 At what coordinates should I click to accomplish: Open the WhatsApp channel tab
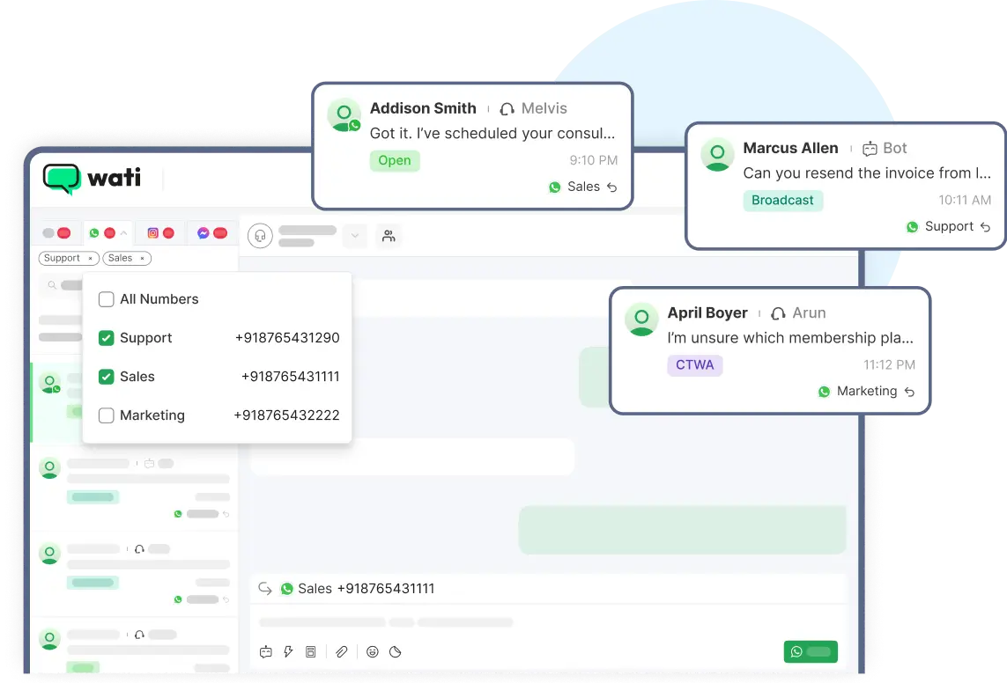point(95,232)
